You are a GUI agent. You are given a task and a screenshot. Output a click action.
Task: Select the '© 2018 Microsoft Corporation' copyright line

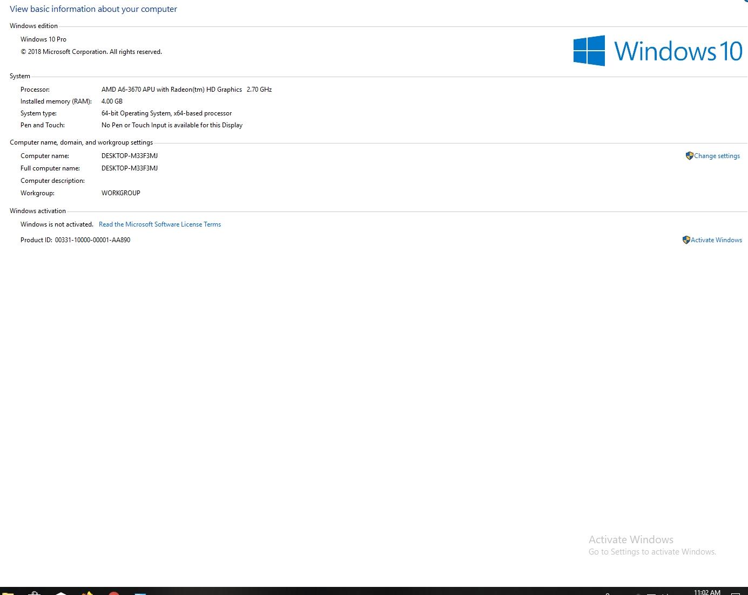(x=91, y=52)
